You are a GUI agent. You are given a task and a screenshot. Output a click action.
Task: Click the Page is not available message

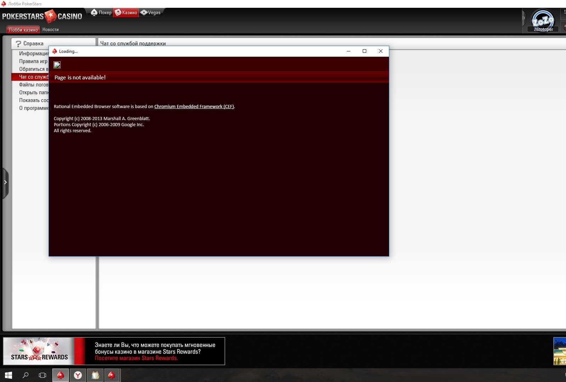click(x=80, y=78)
